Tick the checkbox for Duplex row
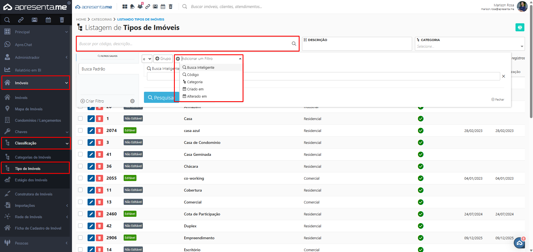This screenshot has height=252, width=533. coord(80,226)
